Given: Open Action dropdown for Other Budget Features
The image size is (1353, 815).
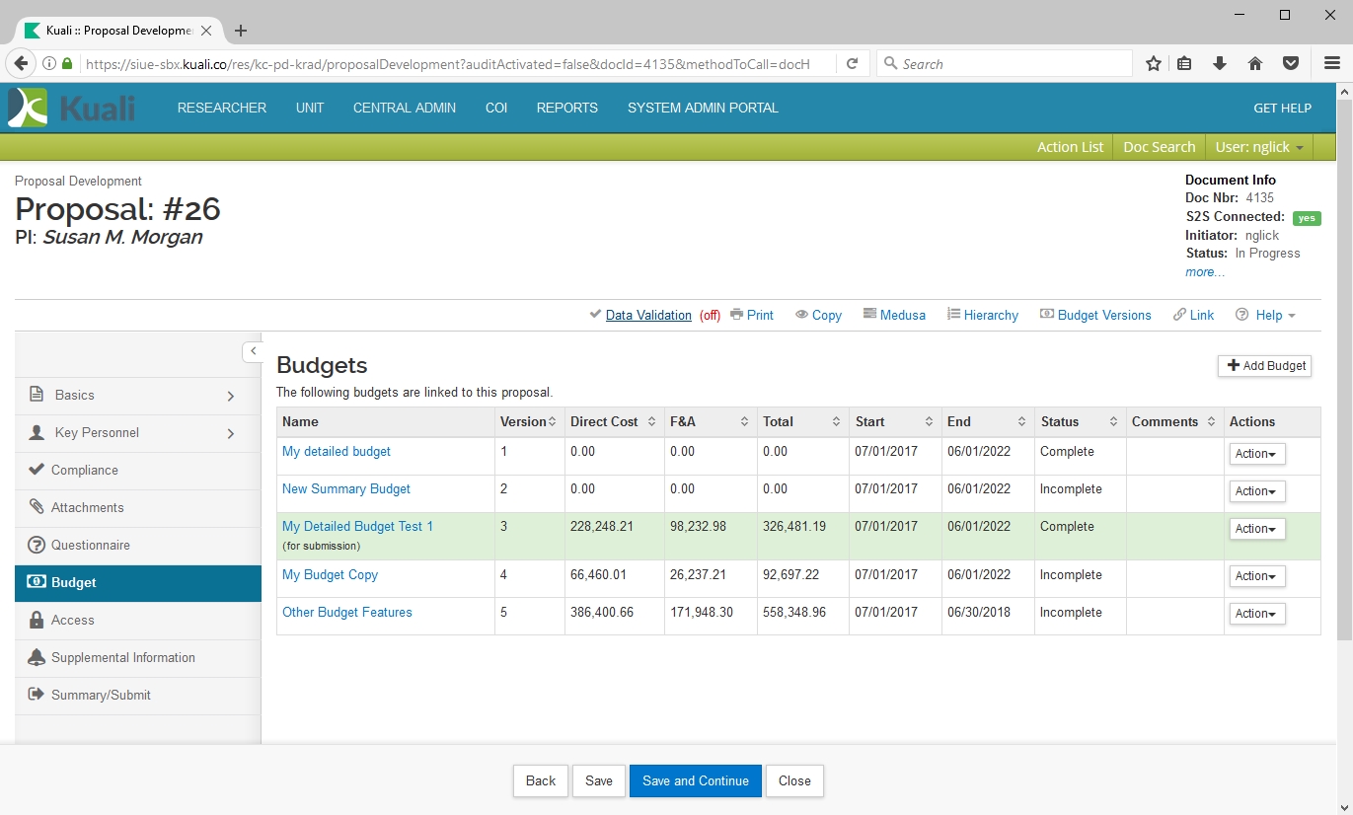Looking at the screenshot, I should pyautogui.click(x=1256, y=614).
